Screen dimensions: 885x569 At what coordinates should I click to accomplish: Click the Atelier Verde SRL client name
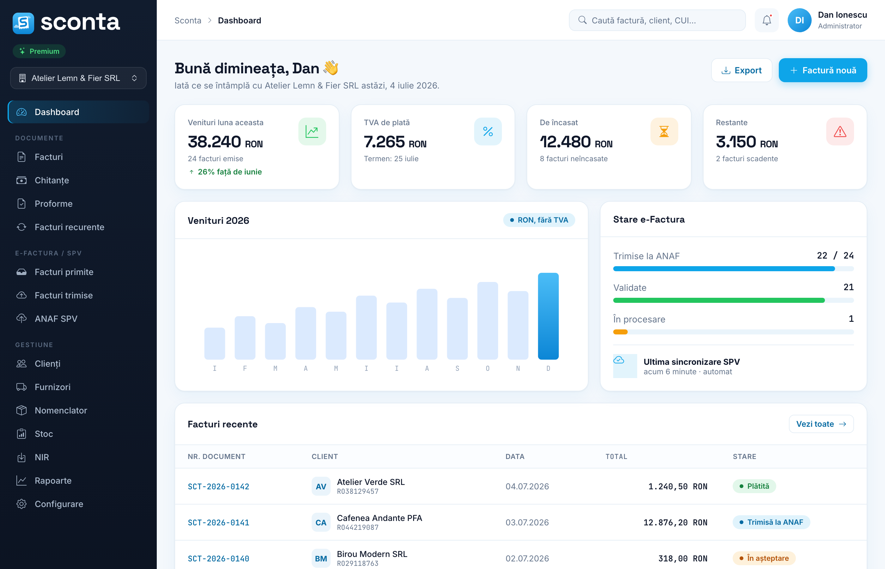(x=371, y=482)
